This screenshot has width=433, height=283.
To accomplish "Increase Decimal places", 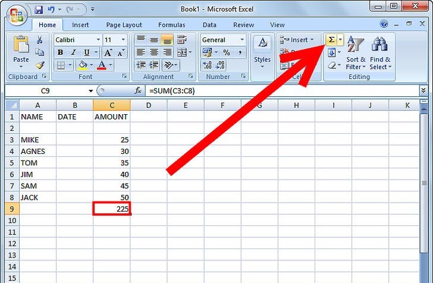I will 208,65.
